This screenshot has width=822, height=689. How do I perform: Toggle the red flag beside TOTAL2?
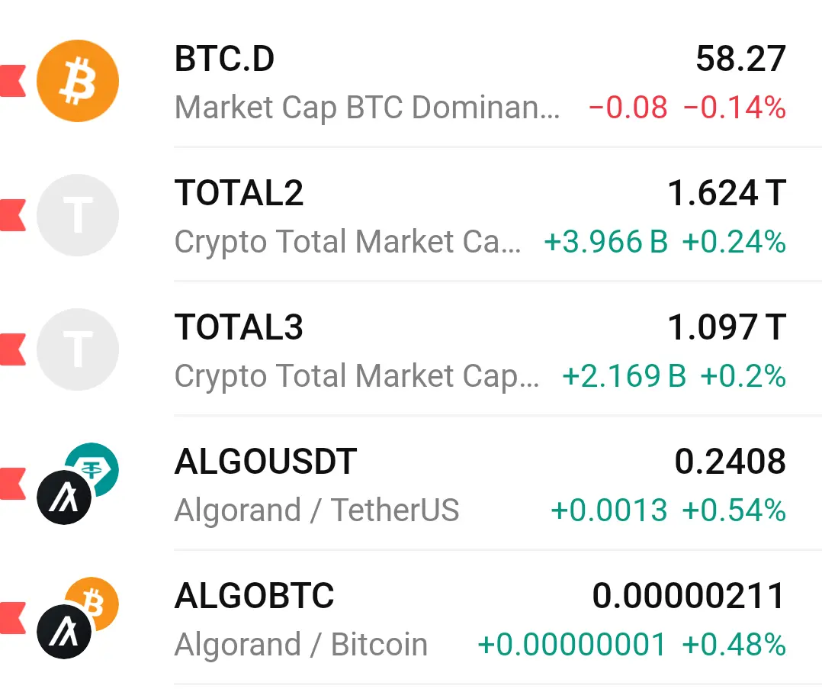coord(12,215)
